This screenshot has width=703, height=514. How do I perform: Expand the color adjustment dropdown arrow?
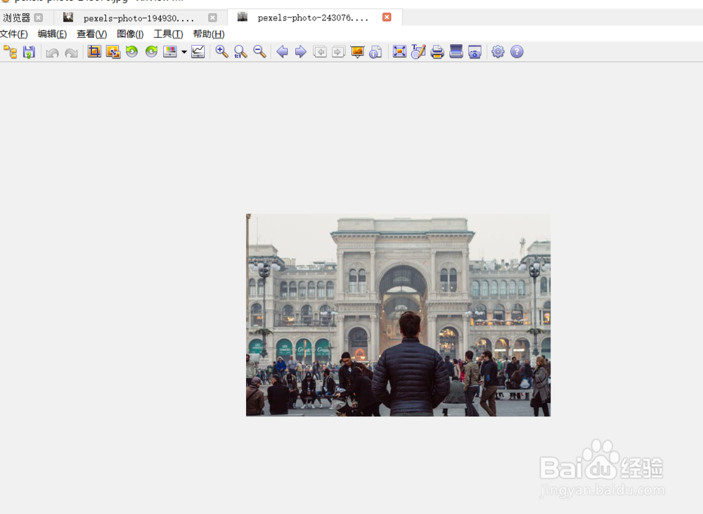183,52
